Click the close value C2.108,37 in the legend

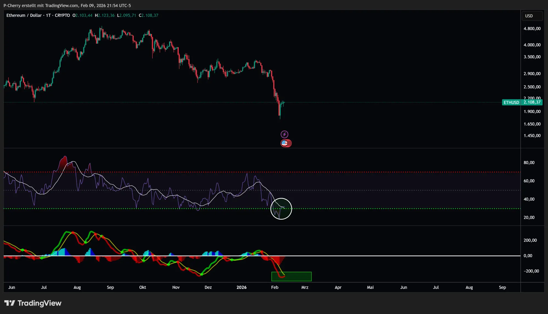point(149,15)
